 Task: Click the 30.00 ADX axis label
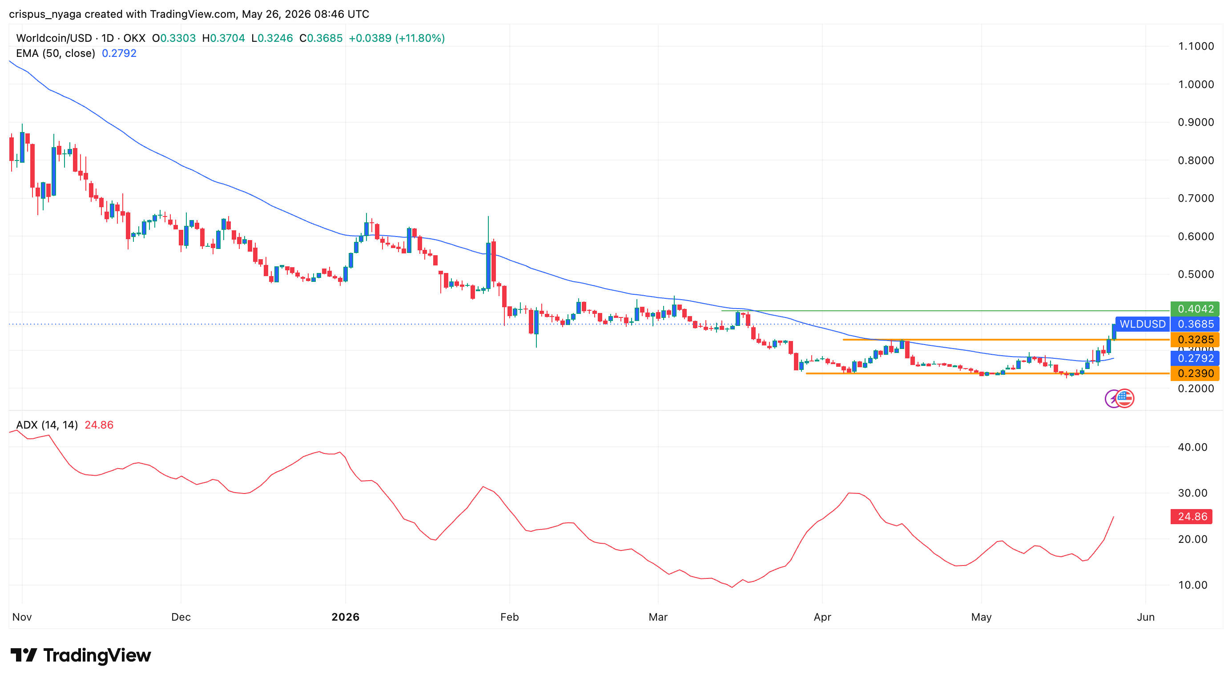pyautogui.click(x=1192, y=493)
